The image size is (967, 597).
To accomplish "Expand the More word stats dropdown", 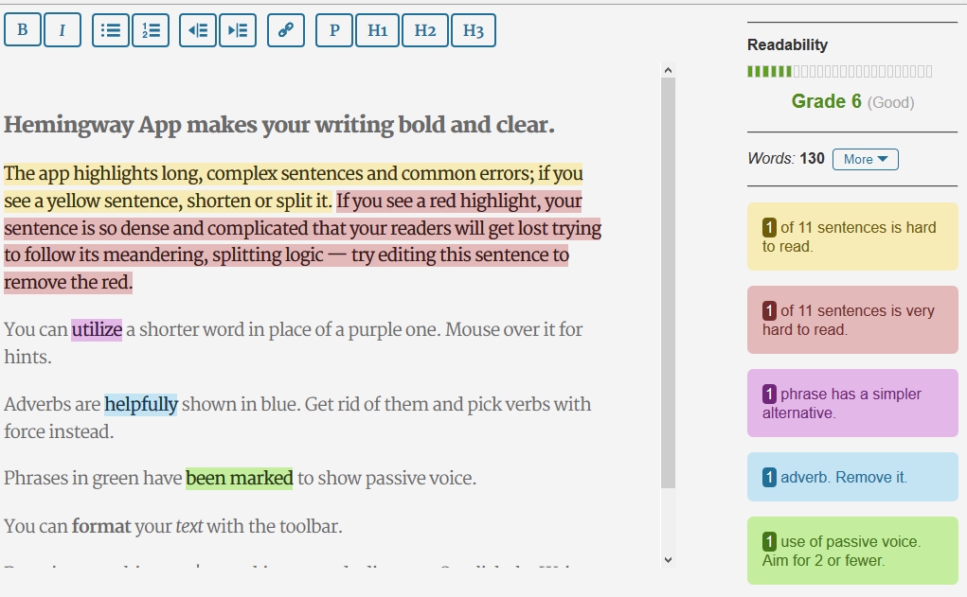I will point(866,159).
